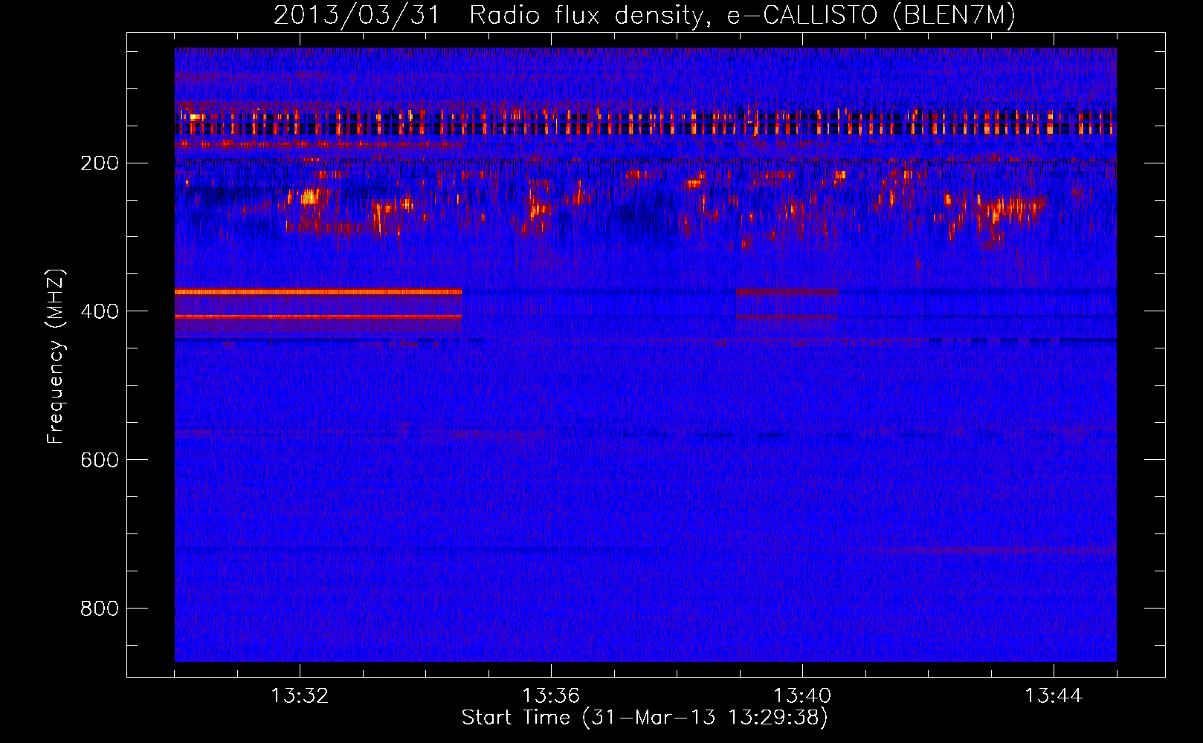Click the 600 frequency tick label
The width and height of the screenshot is (1203, 743).
99,461
